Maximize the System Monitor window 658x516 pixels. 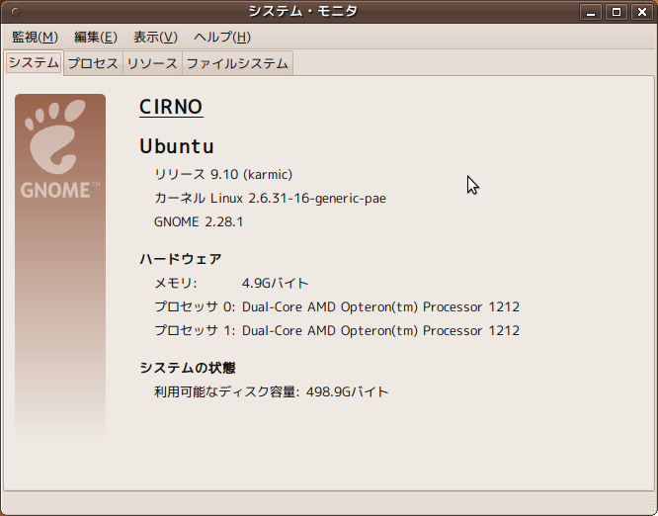pyautogui.click(x=617, y=12)
